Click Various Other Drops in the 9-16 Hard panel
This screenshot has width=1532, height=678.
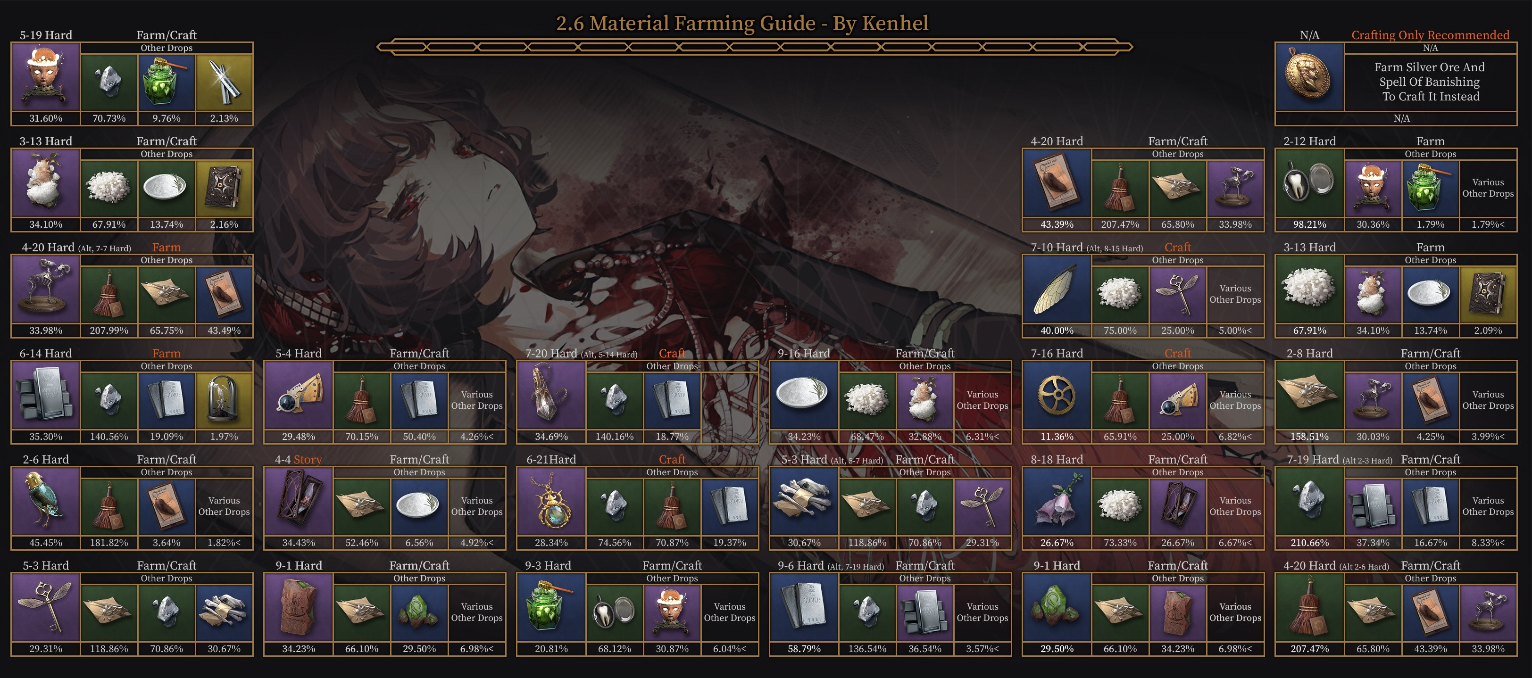(x=982, y=400)
